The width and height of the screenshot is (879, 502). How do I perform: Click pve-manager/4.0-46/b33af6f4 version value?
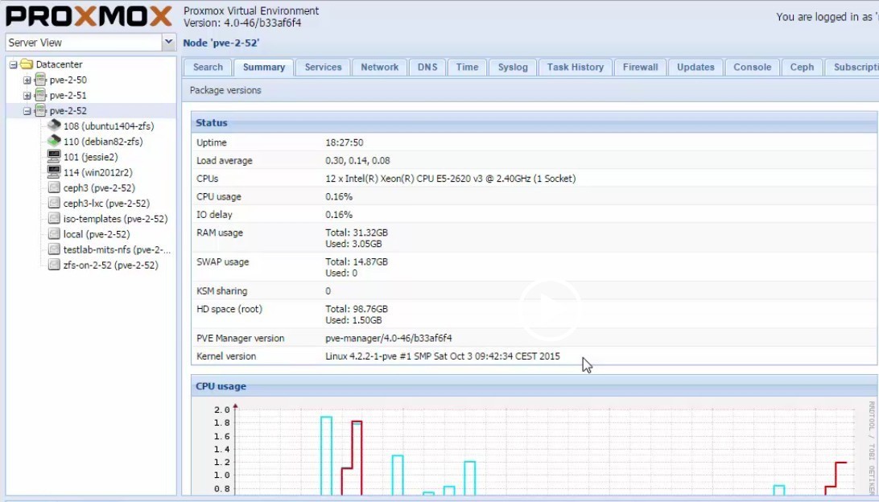pyautogui.click(x=389, y=339)
